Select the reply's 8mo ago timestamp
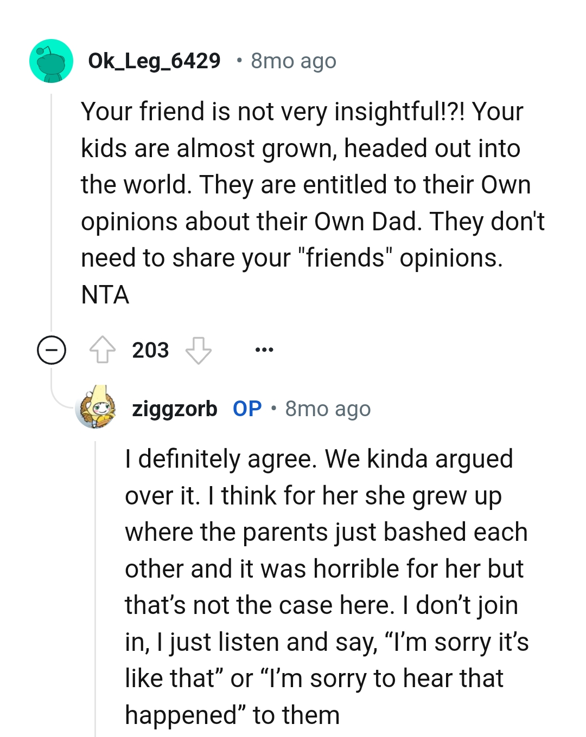Image resolution: width=586 pixels, height=737 pixels. [x=327, y=409]
